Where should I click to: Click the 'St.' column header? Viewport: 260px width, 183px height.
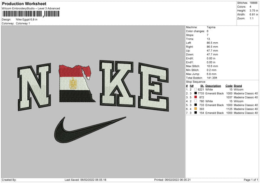tap(202, 86)
